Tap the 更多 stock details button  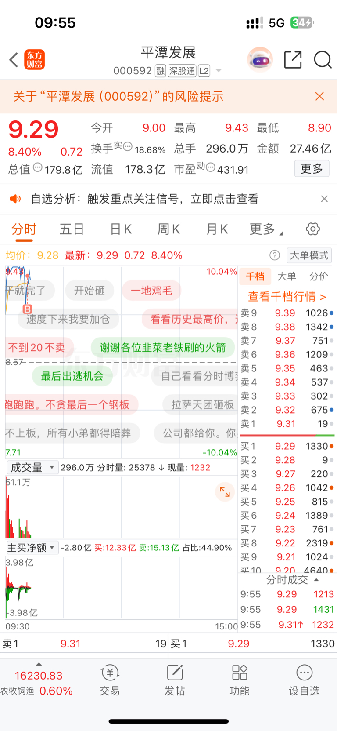[x=312, y=168]
